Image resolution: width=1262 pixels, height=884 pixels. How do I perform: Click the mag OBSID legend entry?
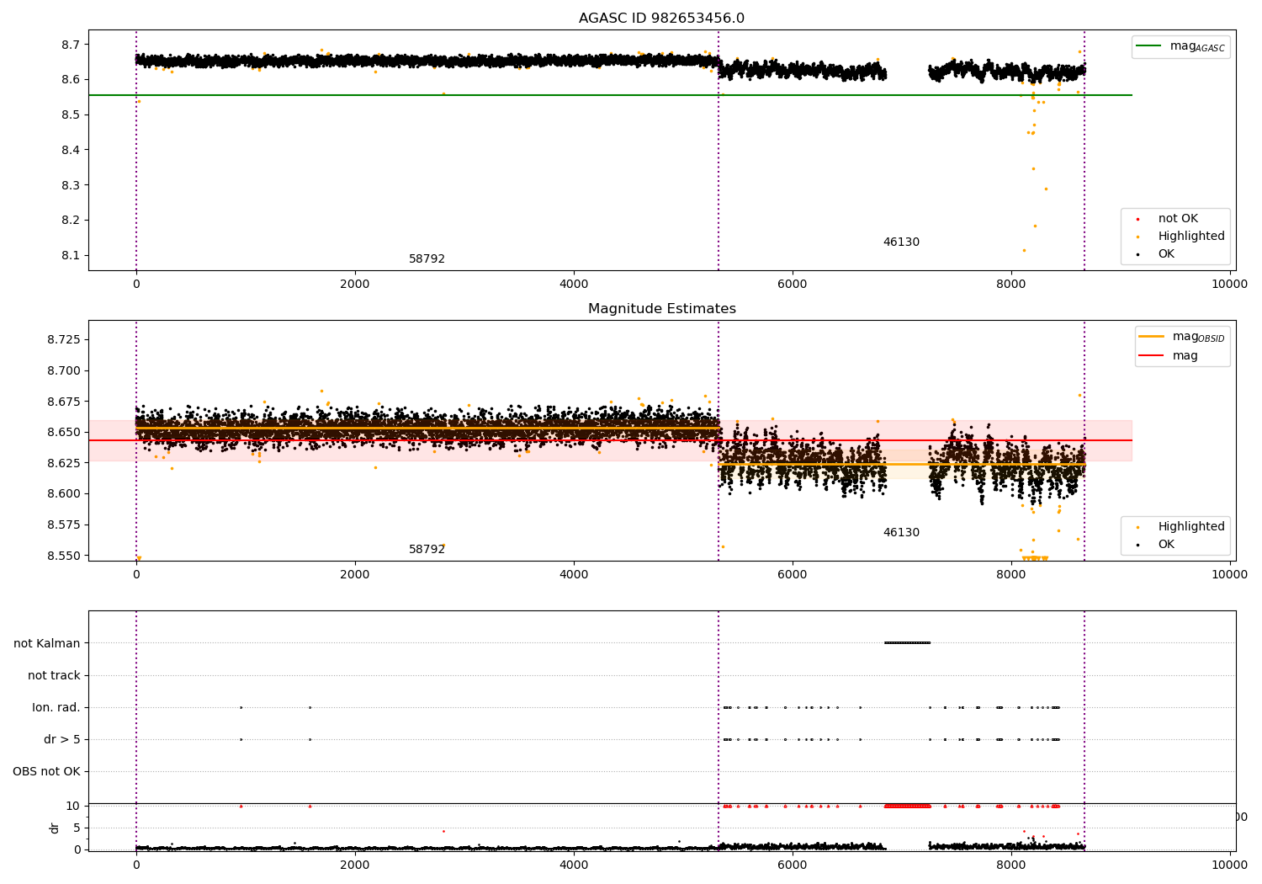coord(1182,337)
